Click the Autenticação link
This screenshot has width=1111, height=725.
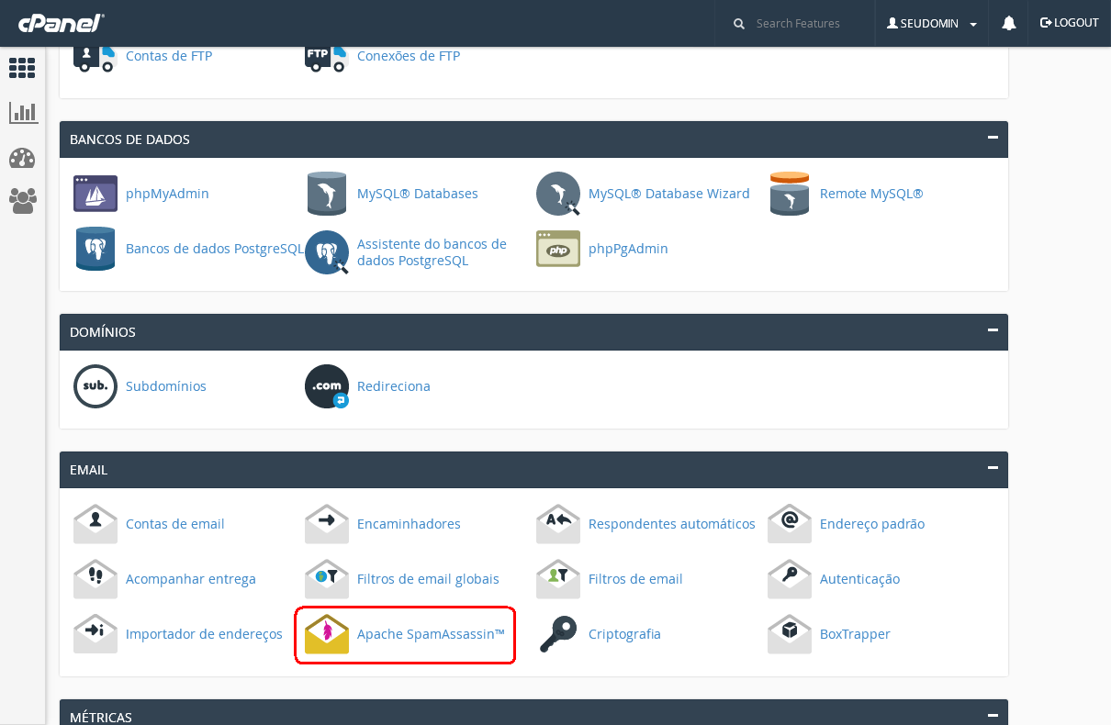coord(859,579)
